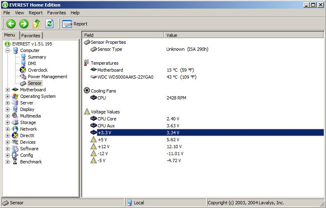Click the Voltage Values warning triangle icon

point(87,111)
